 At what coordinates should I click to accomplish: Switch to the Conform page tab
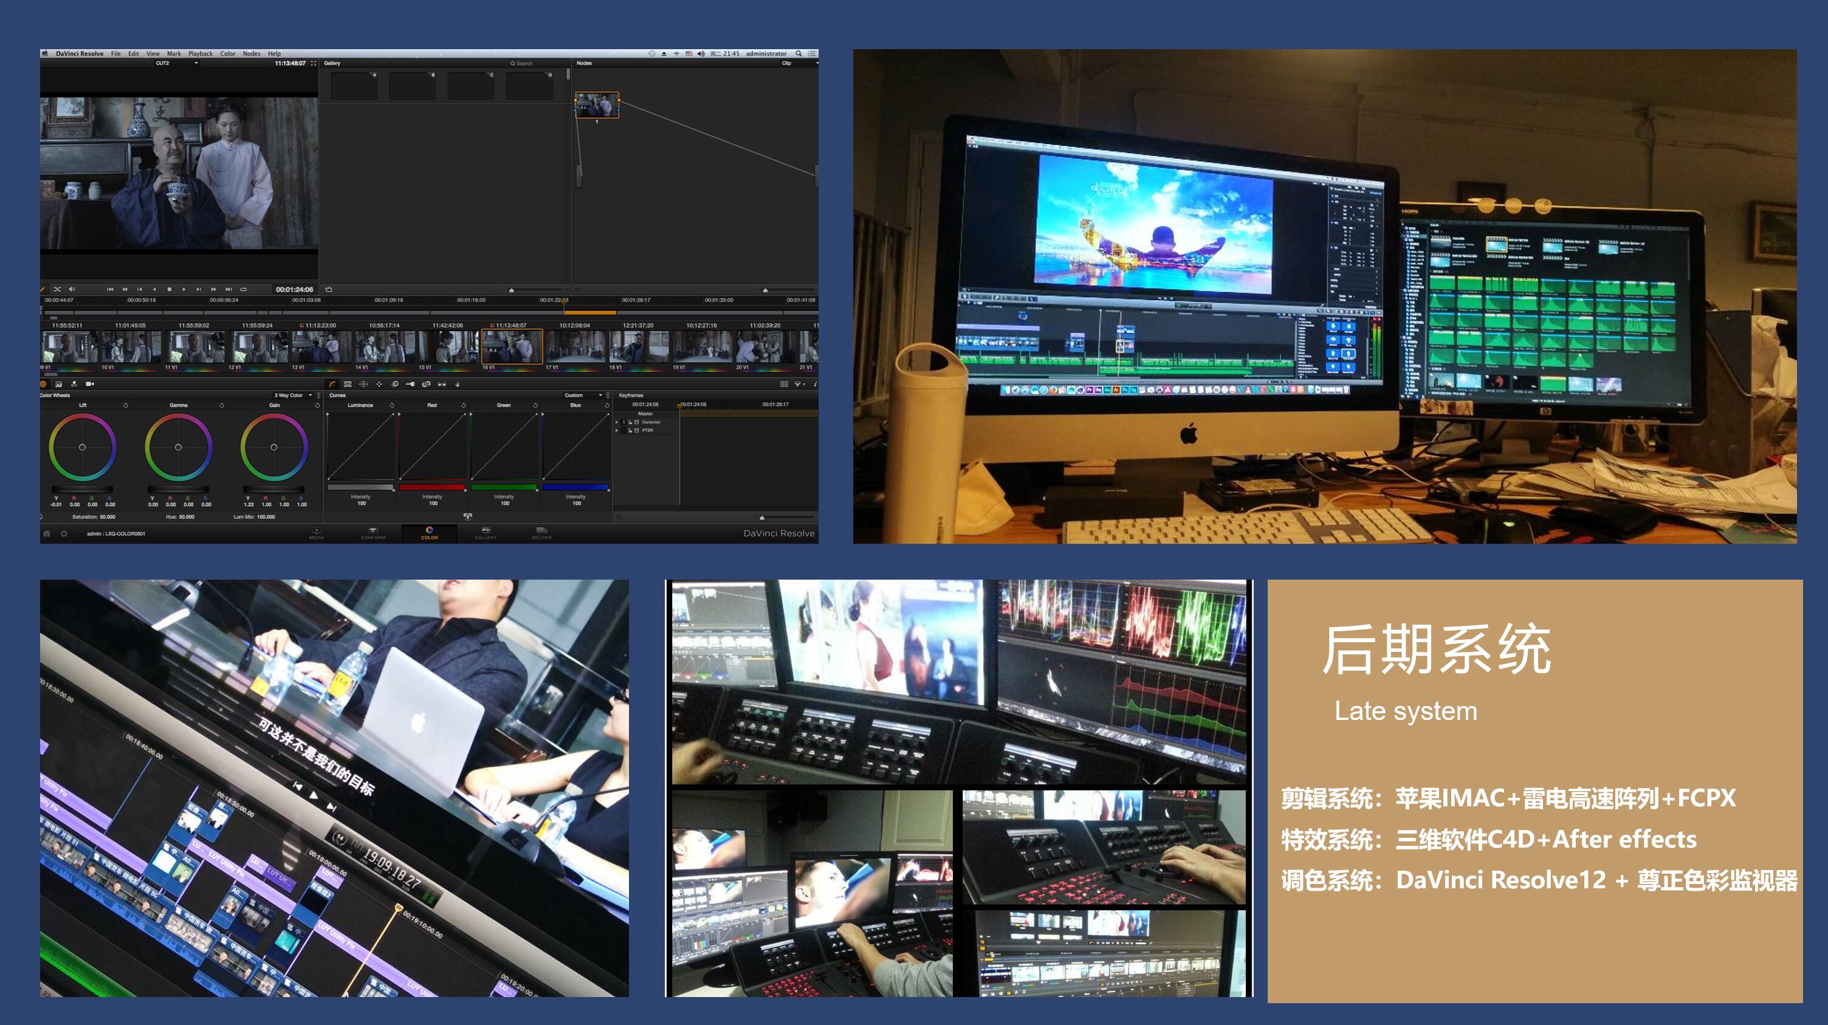click(373, 533)
